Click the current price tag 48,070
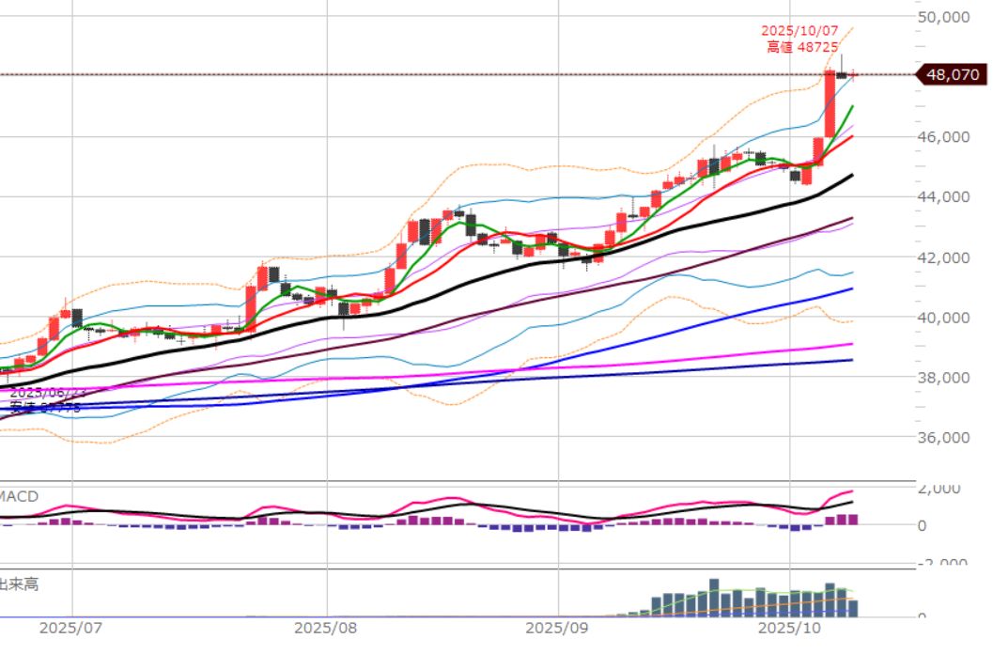The width and height of the screenshot is (993, 654). [952, 75]
